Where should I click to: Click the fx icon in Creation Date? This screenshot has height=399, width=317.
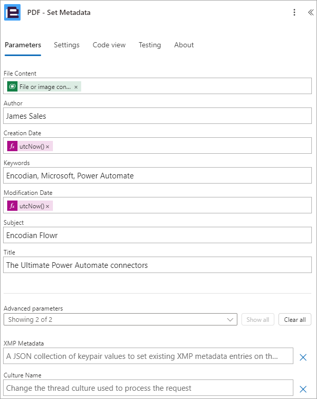pyautogui.click(x=12, y=146)
